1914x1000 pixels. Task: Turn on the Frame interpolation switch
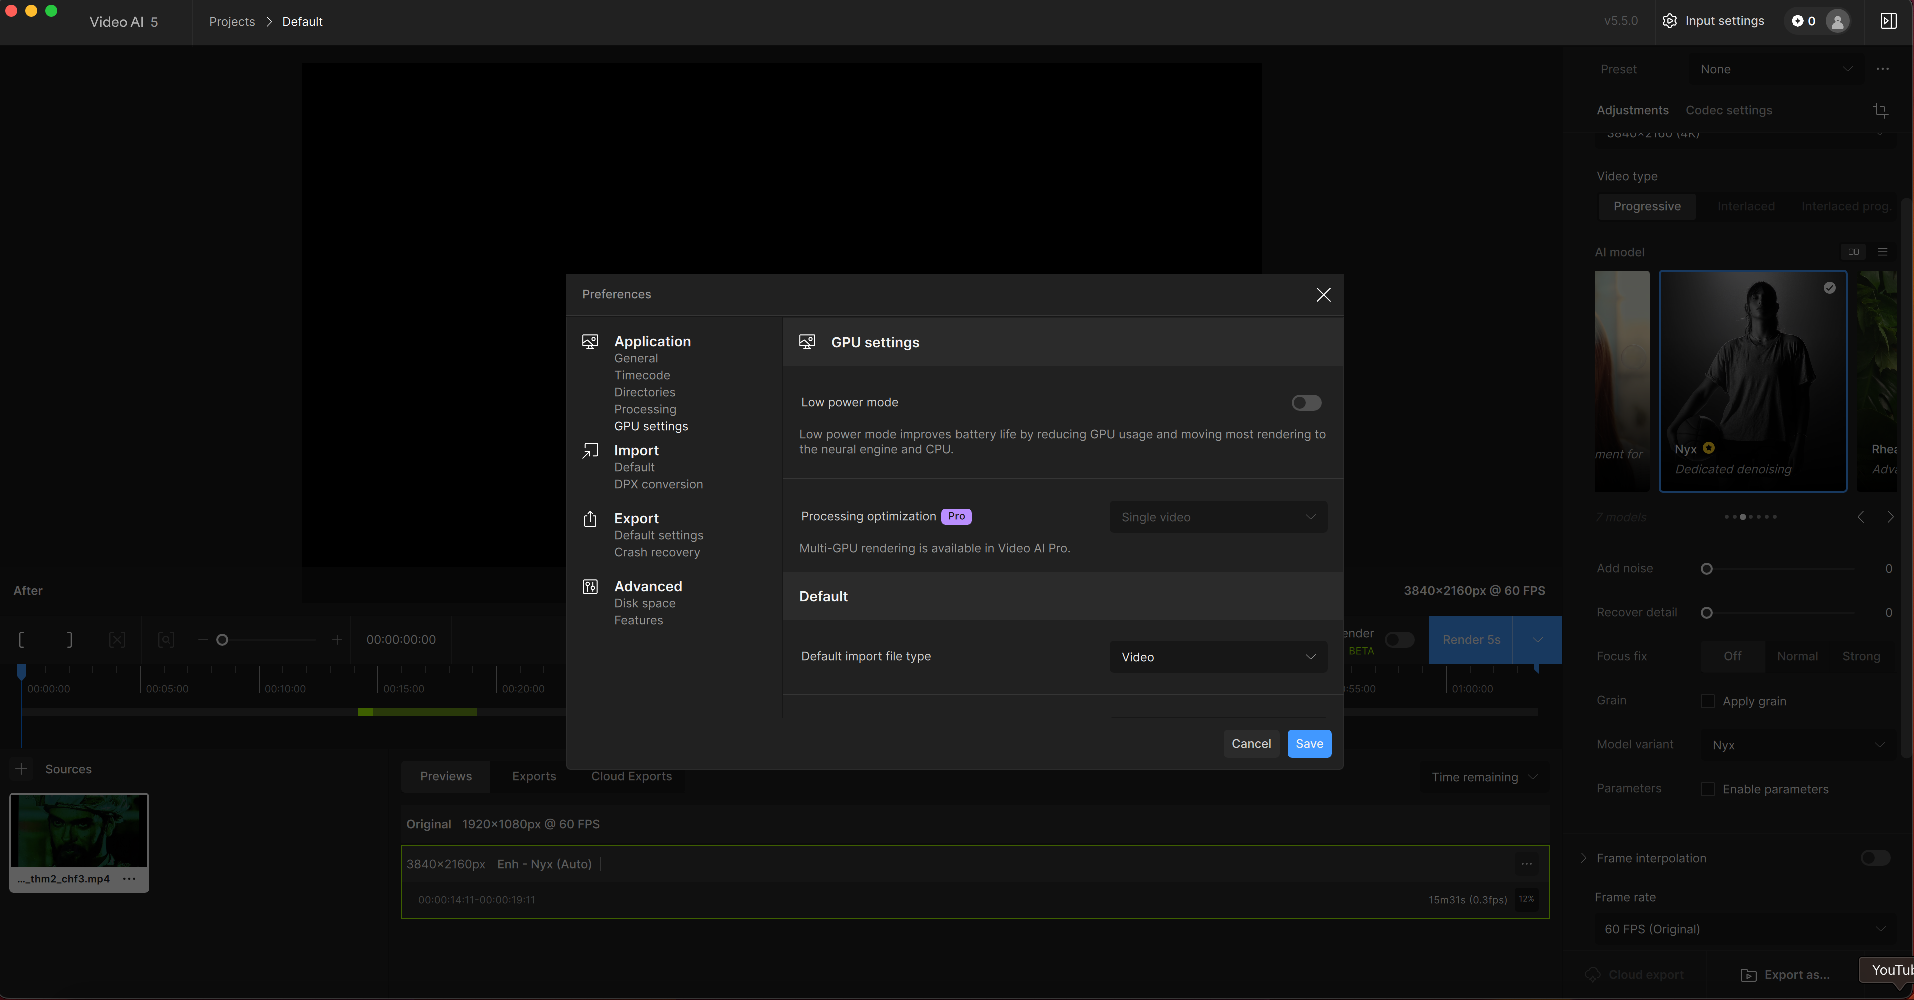point(1874,858)
